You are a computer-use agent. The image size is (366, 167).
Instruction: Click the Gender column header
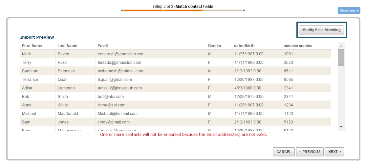214,46
